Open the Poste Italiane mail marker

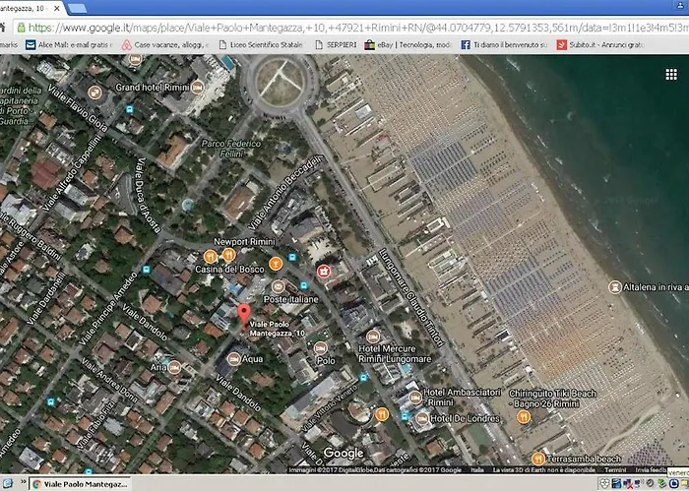264,285
